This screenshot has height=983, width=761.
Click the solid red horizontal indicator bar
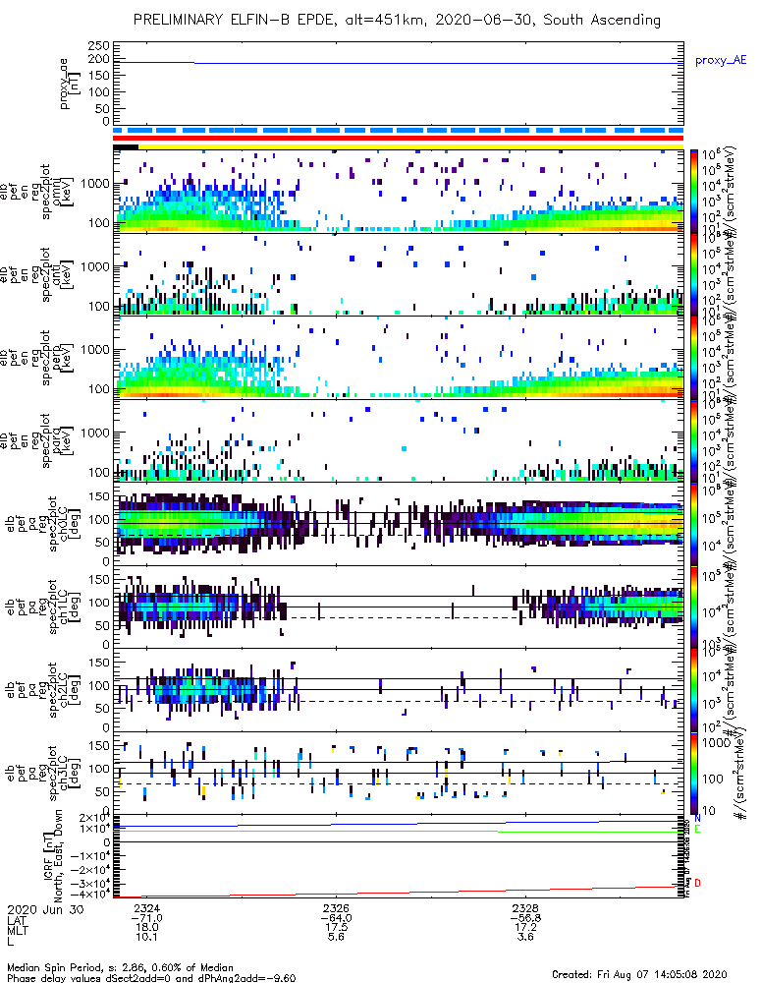pos(399,138)
